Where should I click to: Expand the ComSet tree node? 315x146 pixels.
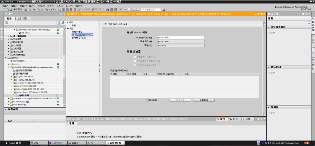click(8, 64)
